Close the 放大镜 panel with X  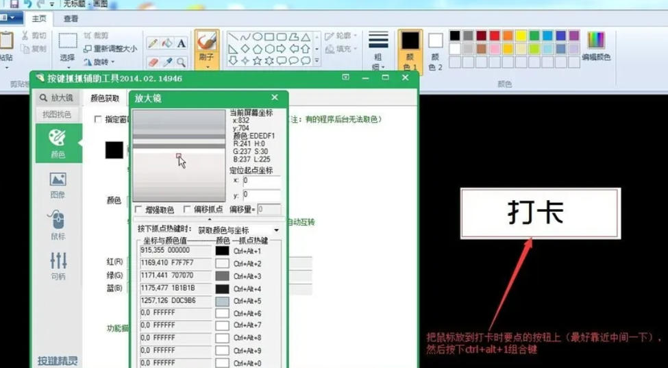[x=275, y=97]
